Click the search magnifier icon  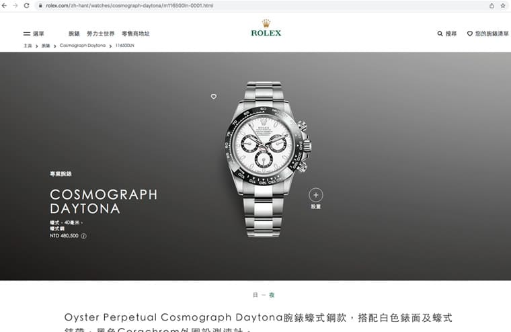tap(440, 34)
